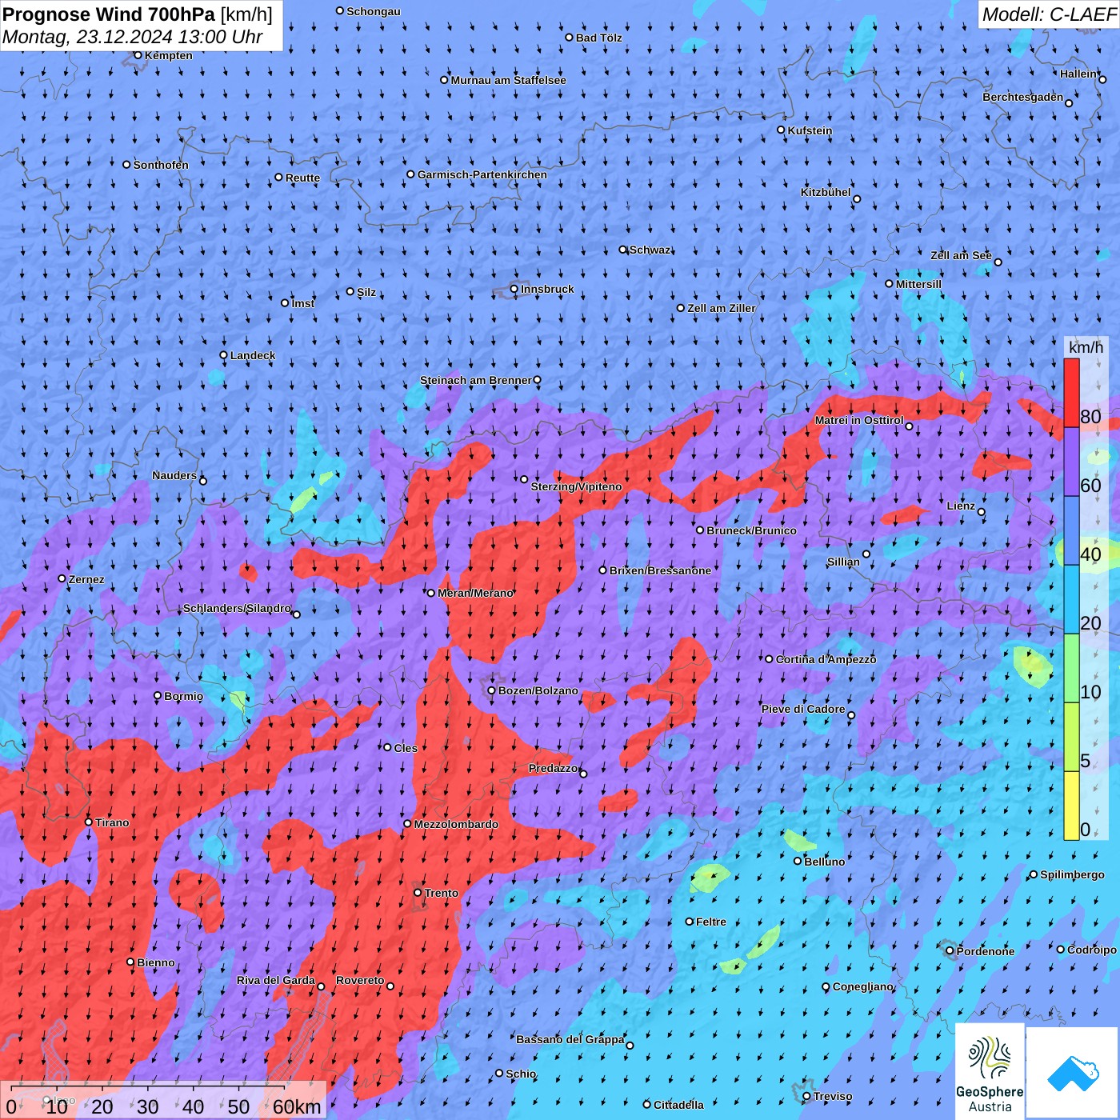Click the Landeck city marker
Screen dimensions: 1120x1120
(224, 355)
